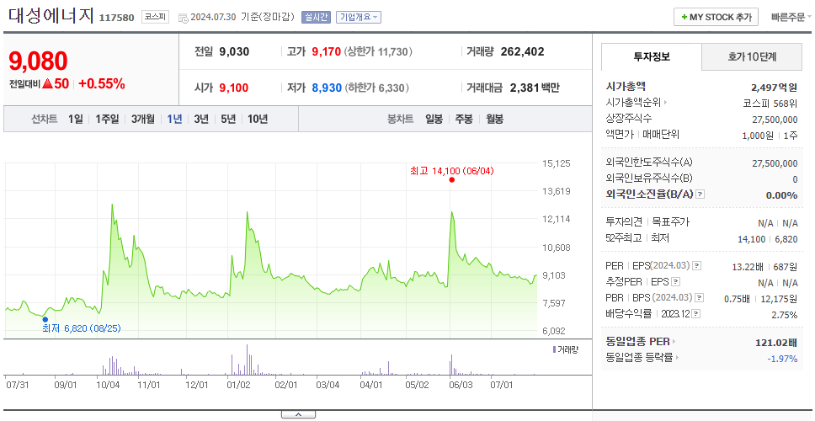Image resolution: width=815 pixels, height=421 pixels.
Task: Click the 06/03 date on chart axis
Action: [461, 385]
